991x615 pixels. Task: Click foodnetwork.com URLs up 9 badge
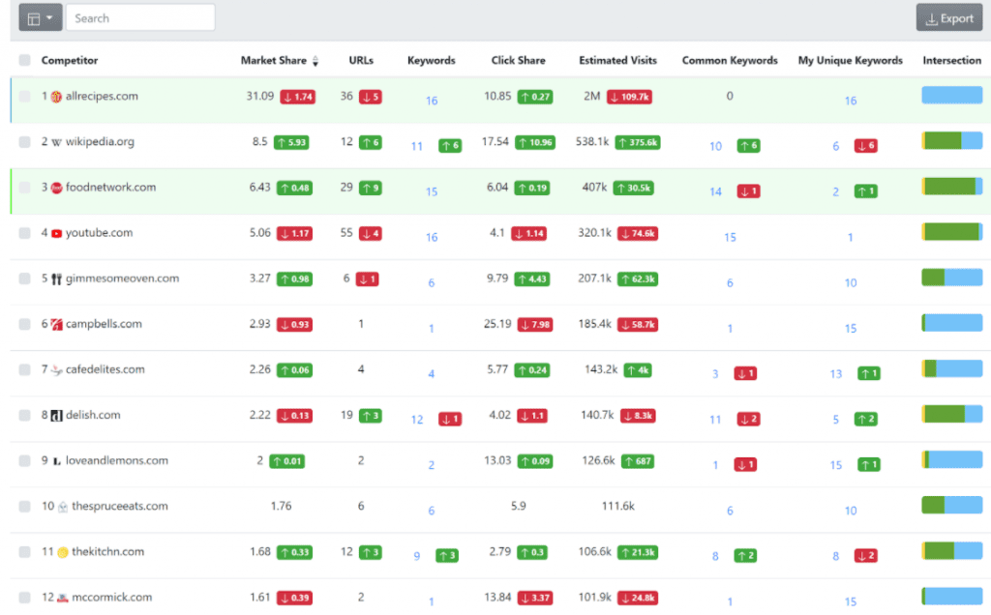click(371, 188)
